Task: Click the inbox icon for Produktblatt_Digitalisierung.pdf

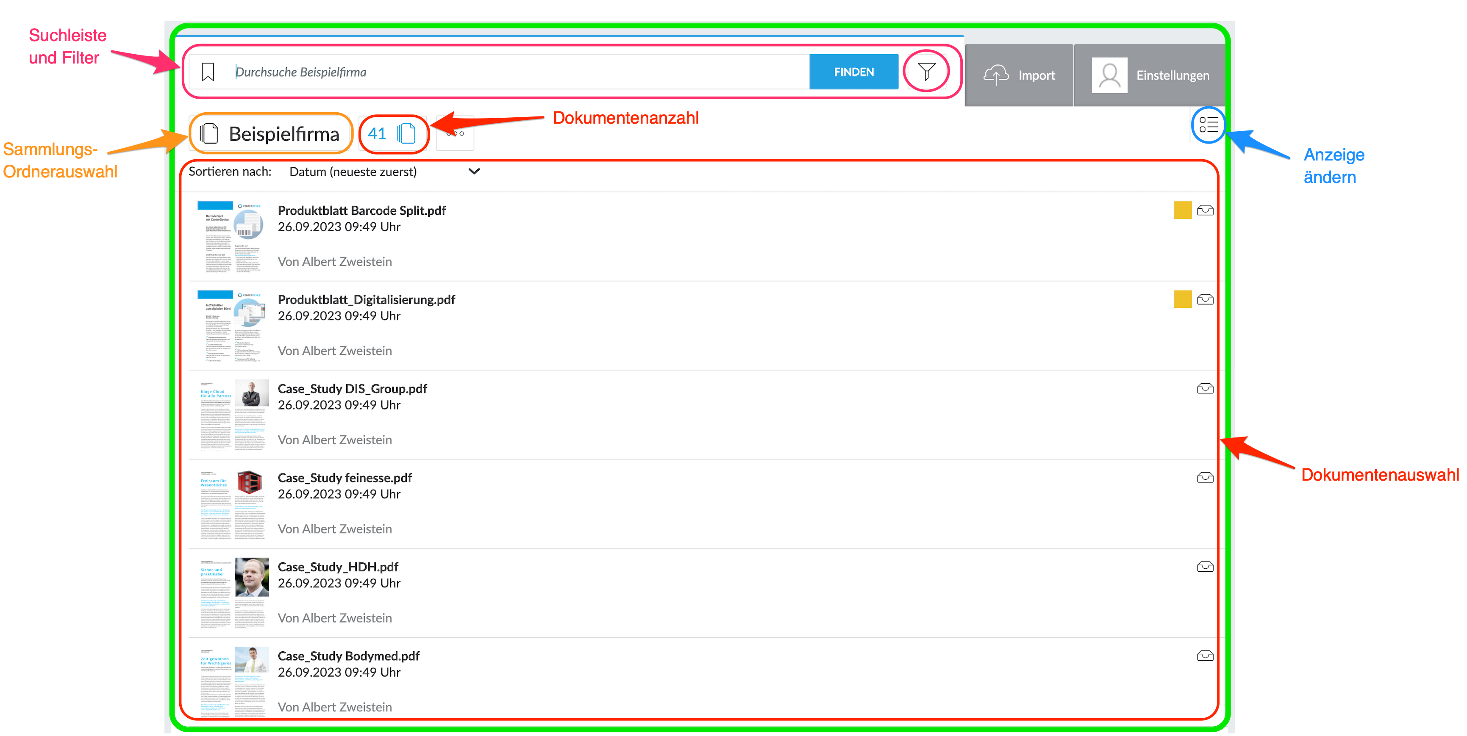Action: point(1205,299)
